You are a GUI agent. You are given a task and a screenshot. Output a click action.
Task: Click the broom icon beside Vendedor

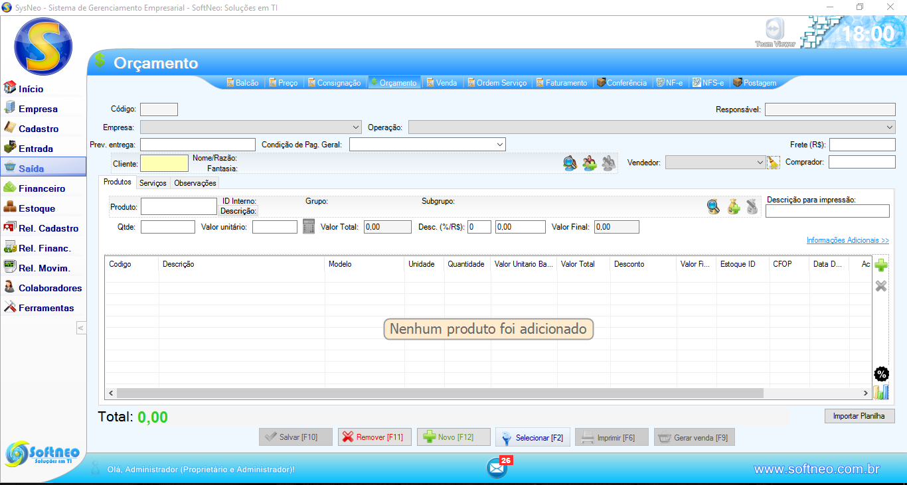point(773,163)
